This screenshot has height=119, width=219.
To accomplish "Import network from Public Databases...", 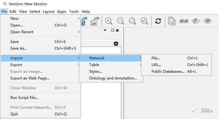I will click(x=177, y=72).
